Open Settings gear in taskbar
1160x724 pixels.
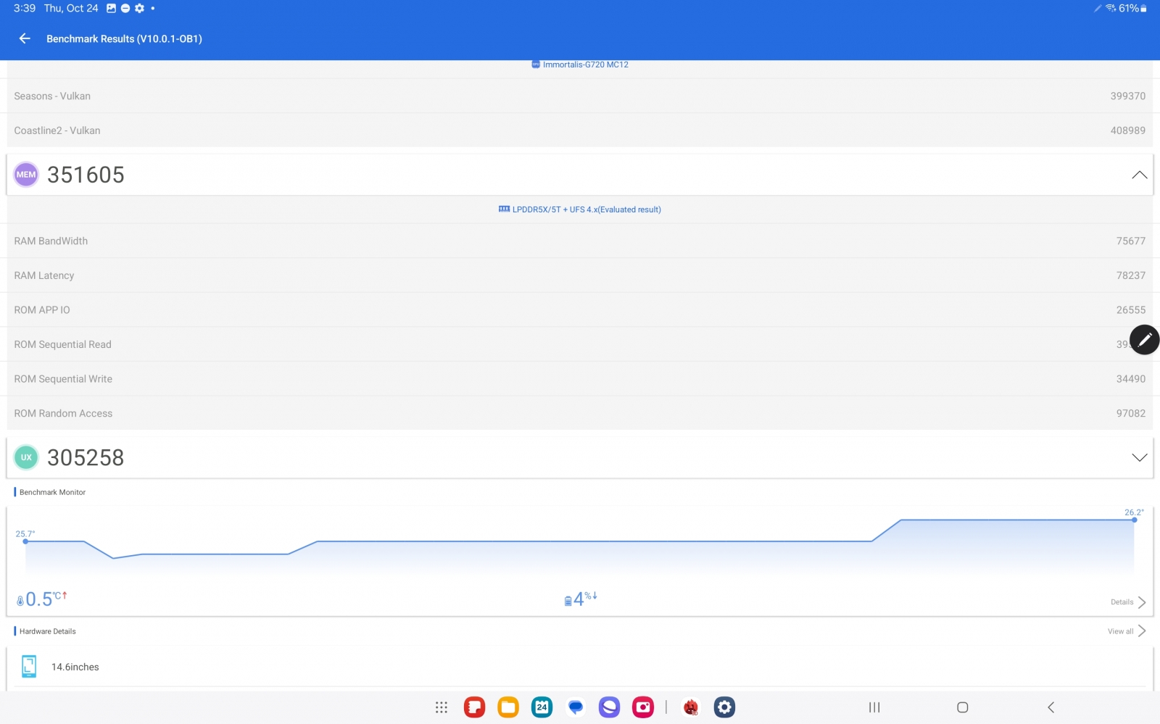[724, 707]
